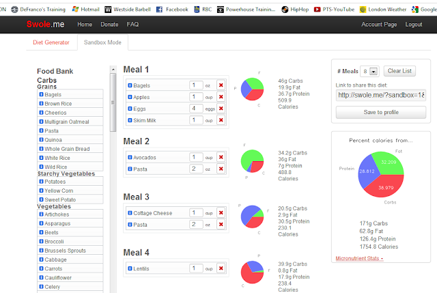Select Beets in Food Bank
This screenshot has height=293, width=437.
70,232
